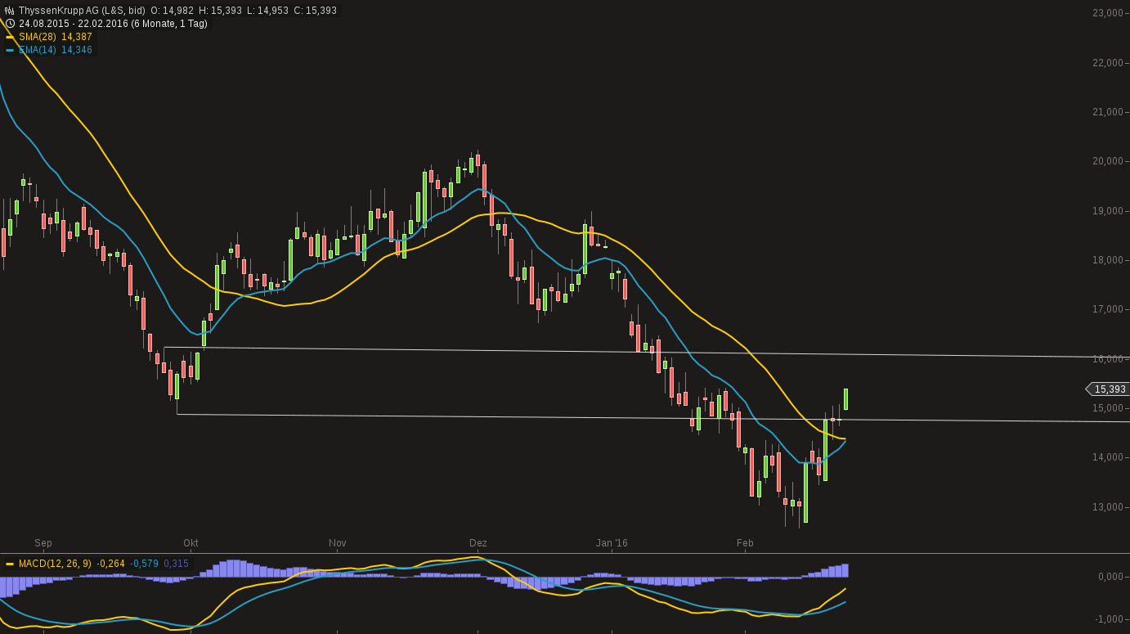Viewport: 1130px width, 634px height.
Task: Select the yellow MACD legend color marker
Action: coord(10,564)
